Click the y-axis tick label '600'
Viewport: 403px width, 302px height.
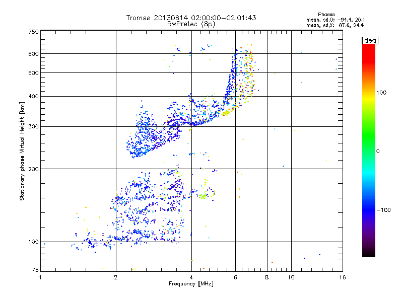pos(34,54)
